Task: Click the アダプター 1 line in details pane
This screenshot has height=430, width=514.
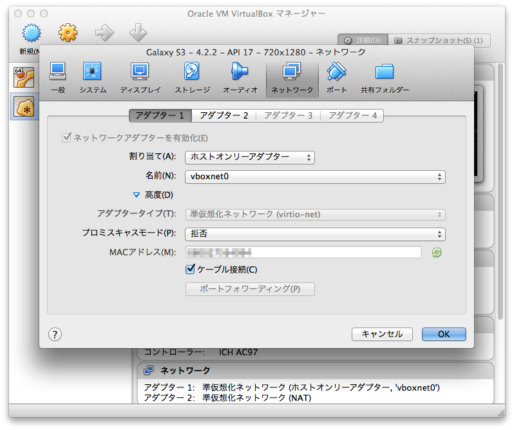Action: coord(292,387)
